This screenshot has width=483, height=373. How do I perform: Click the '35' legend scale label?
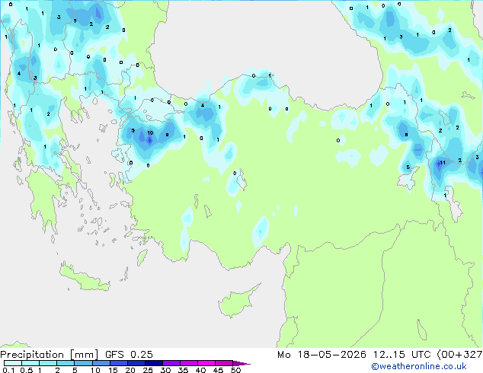click(183, 370)
